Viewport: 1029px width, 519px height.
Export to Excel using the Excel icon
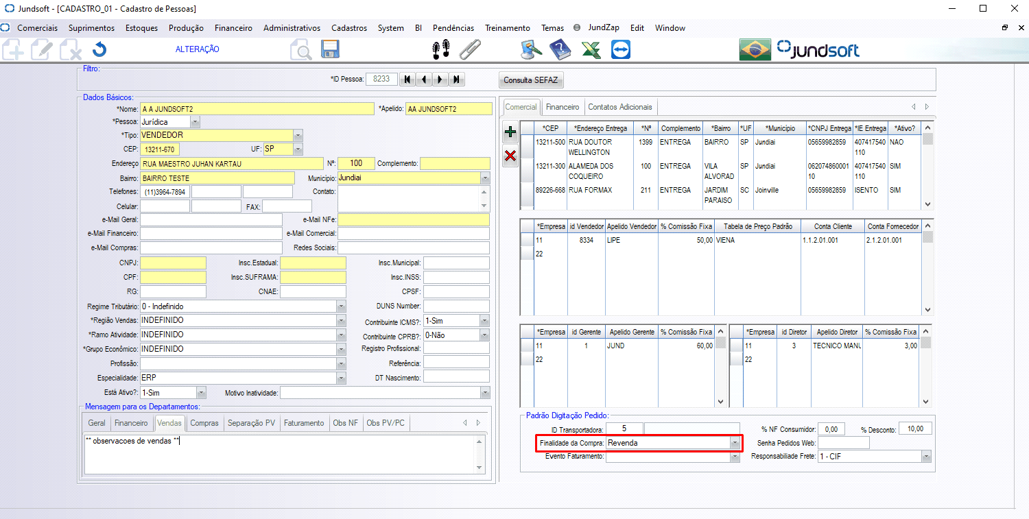tap(591, 49)
